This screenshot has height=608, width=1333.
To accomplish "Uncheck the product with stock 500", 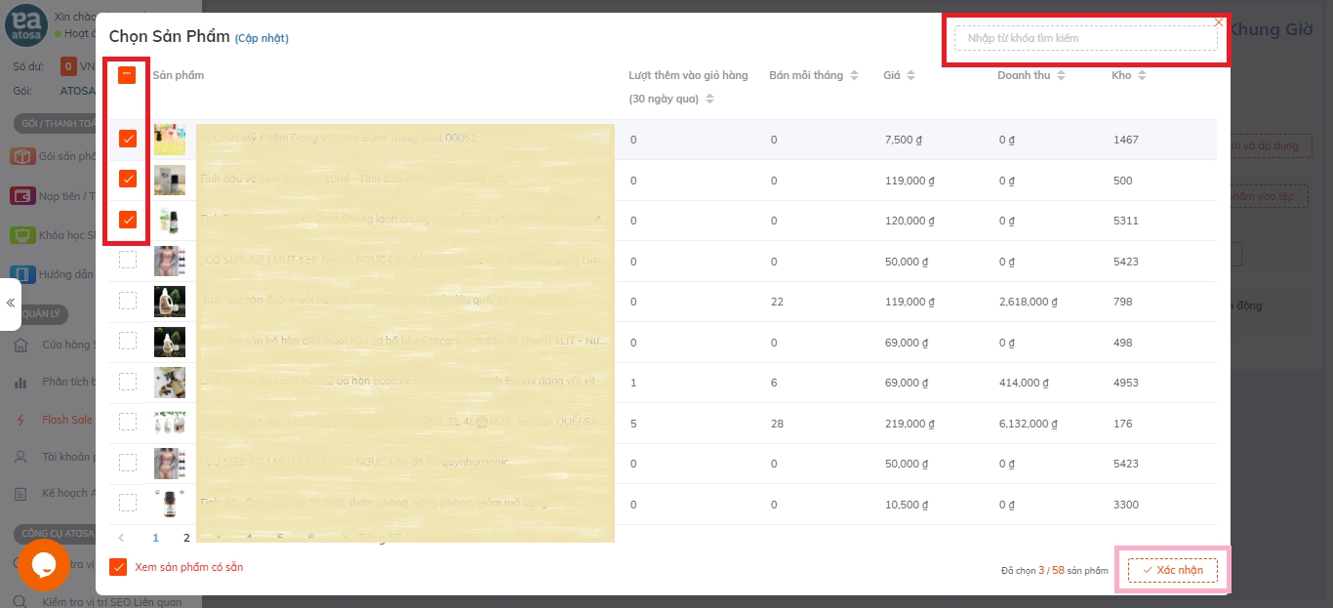I will point(128,179).
